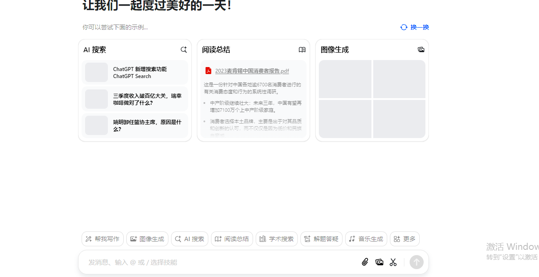The height and width of the screenshot is (277, 539).
Task: Click the 中产阶级继续壮大 bullet point
Action: click(256, 107)
